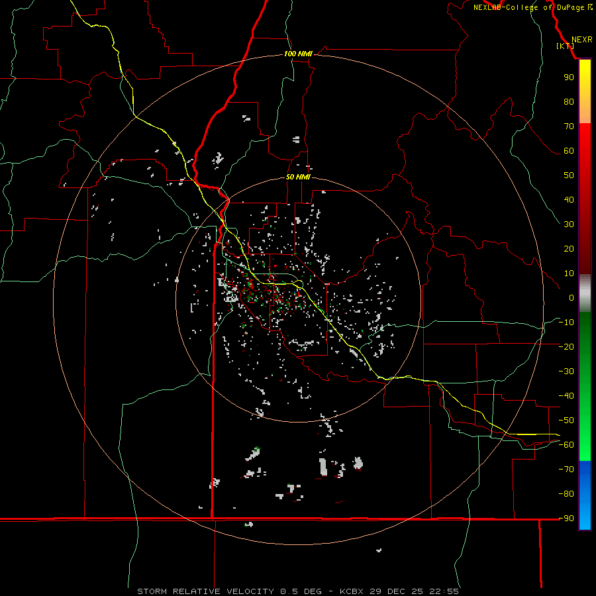Click the -70 value on the velocity scale
Screen dimensions: 596x596
pyautogui.click(x=566, y=470)
